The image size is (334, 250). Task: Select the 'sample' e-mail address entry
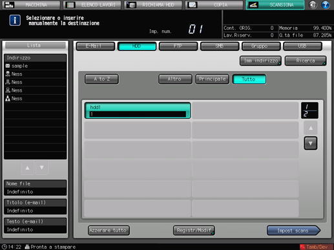click(36, 66)
